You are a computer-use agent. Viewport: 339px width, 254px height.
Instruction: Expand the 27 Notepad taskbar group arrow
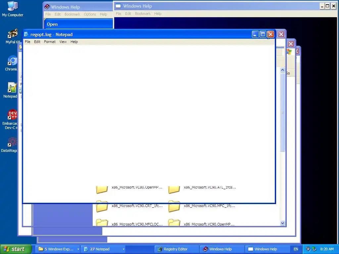(123, 249)
